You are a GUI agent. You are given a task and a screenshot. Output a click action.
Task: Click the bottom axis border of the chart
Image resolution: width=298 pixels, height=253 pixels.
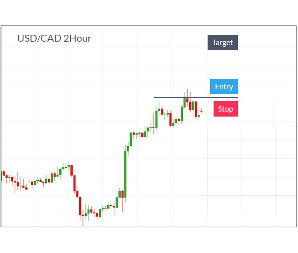coord(149,227)
